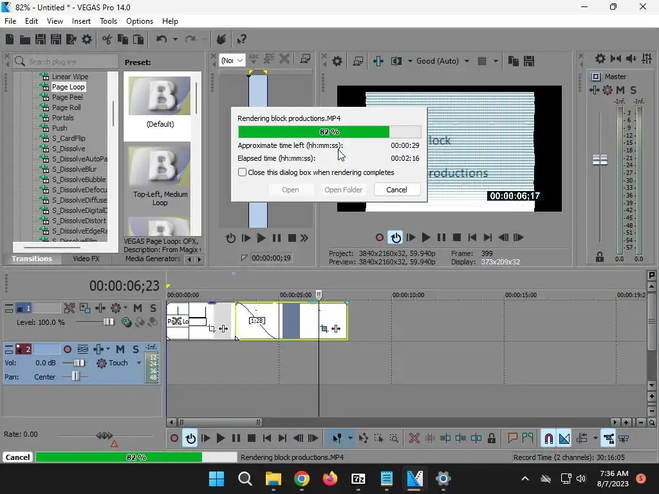The image size is (659, 494).
Task: Click the lock event icon in bottom toolbar
Action: pos(491,439)
